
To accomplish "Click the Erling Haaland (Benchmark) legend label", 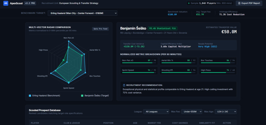I will 46,96.
